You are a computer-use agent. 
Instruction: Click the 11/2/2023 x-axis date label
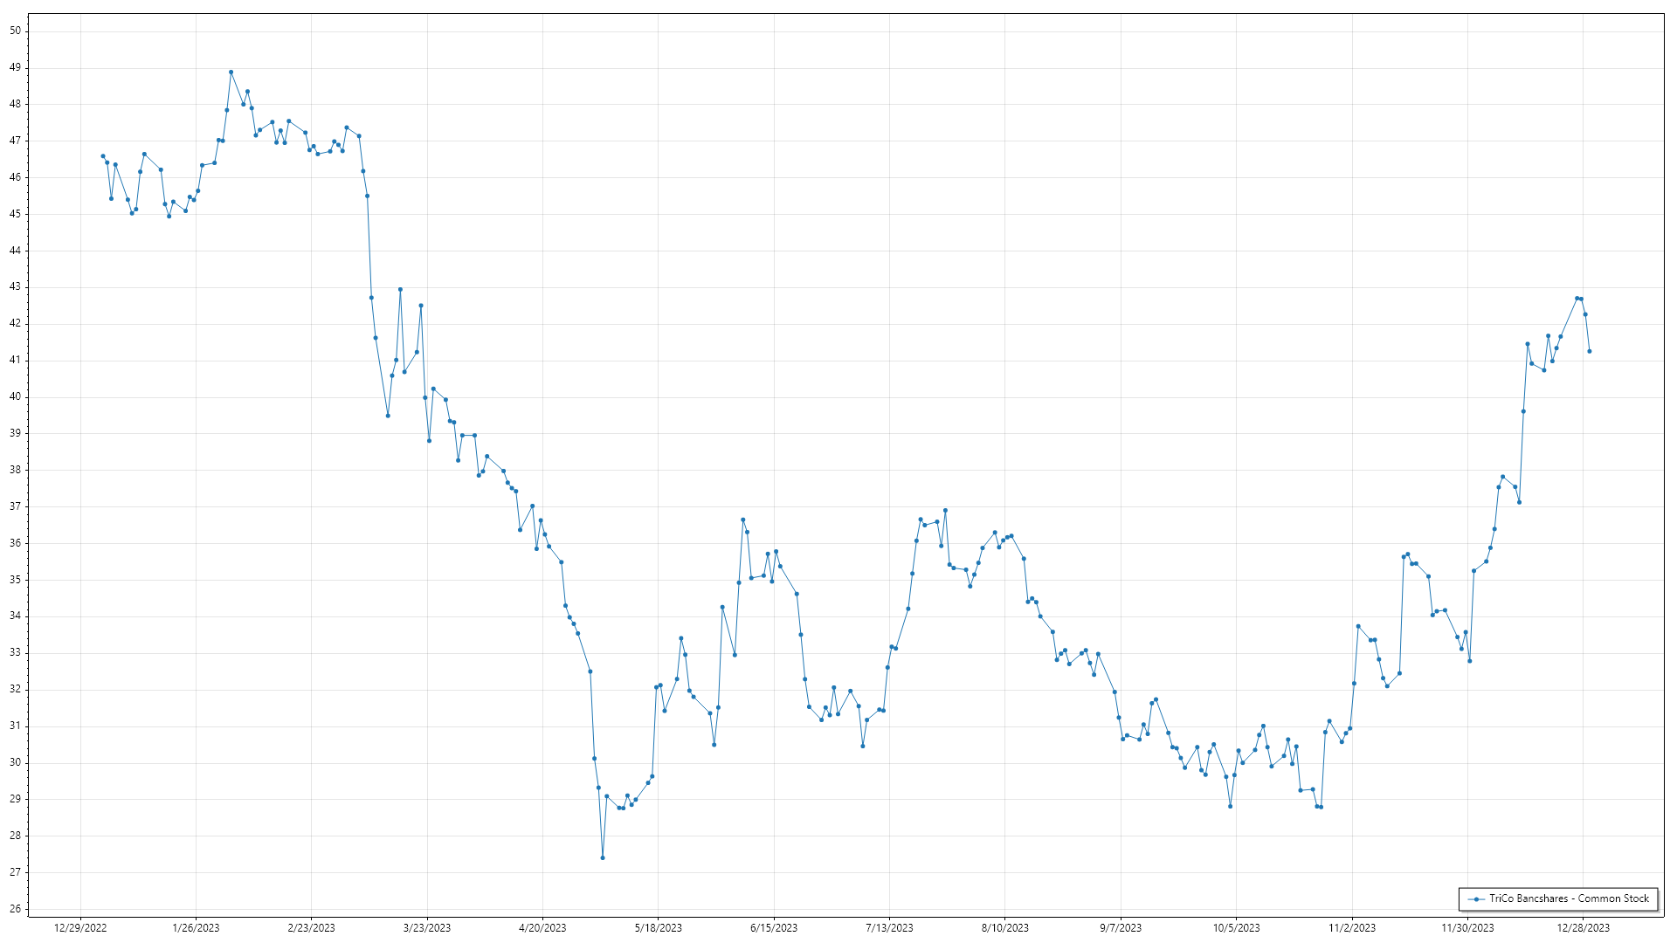pyautogui.click(x=1352, y=928)
